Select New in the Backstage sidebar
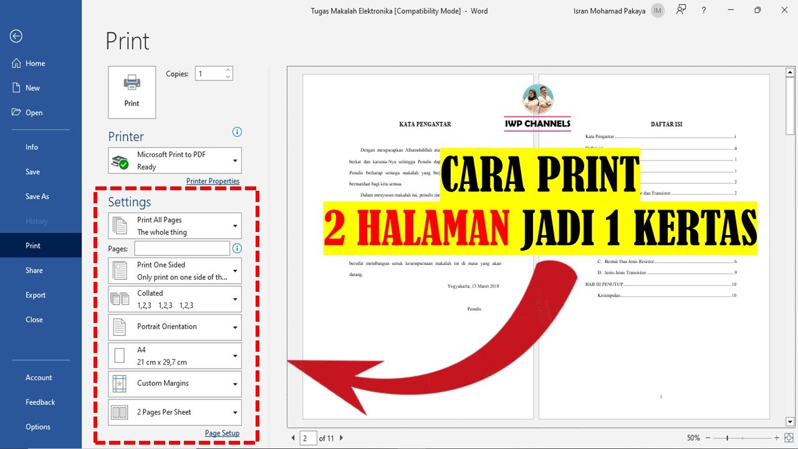Screen dimensions: 798x449 pos(41,88)
